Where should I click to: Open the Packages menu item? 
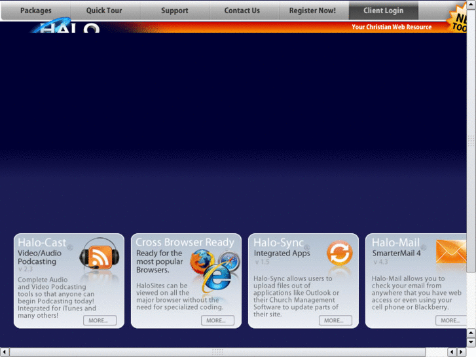click(x=36, y=10)
